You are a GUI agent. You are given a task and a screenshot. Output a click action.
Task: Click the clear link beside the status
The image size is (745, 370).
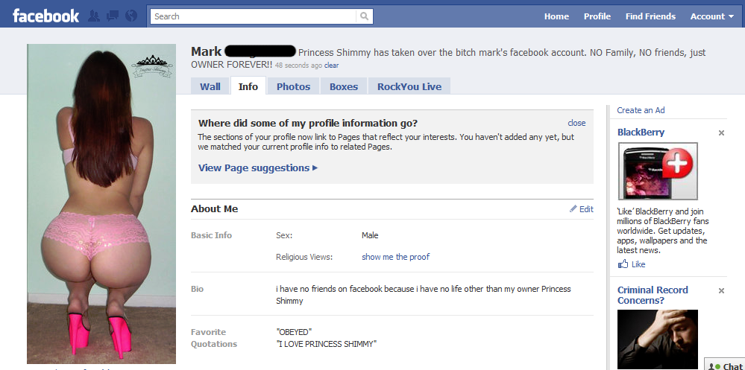[331, 66]
